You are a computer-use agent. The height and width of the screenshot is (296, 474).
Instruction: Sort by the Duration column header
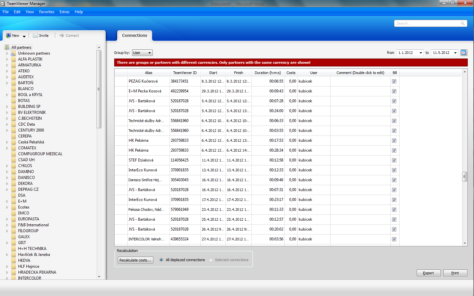(268, 73)
